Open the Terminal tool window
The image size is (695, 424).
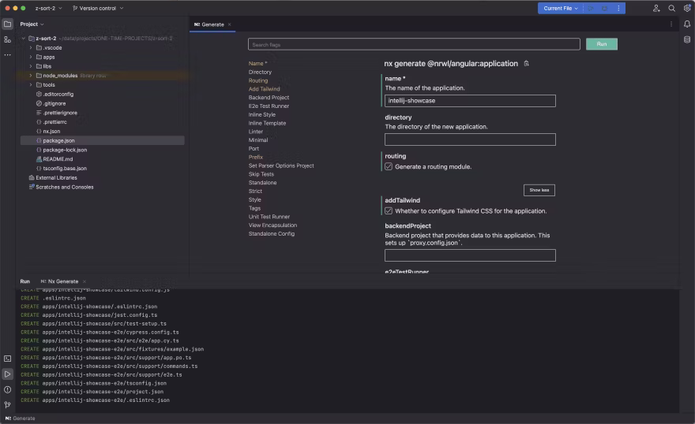pos(7,359)
